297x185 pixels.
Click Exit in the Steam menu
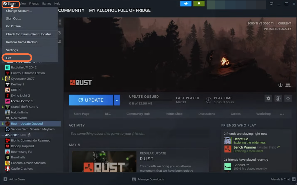(30, 58)
